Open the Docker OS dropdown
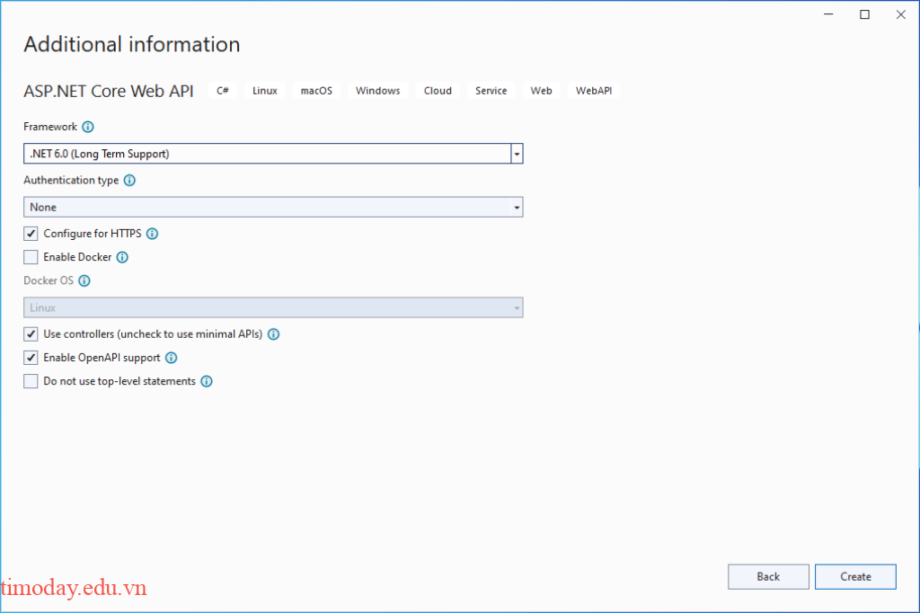 tap(517, 307)
